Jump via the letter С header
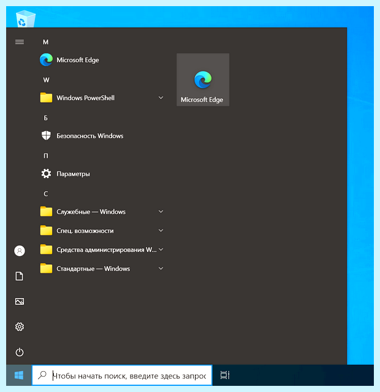 click(x=45, y=194)
